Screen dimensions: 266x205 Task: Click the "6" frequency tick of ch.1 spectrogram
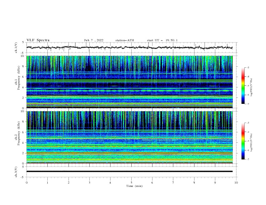click(24, 77)
